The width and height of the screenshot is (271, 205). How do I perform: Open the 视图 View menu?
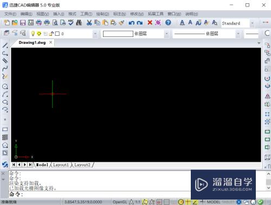(x=43, y=14)
